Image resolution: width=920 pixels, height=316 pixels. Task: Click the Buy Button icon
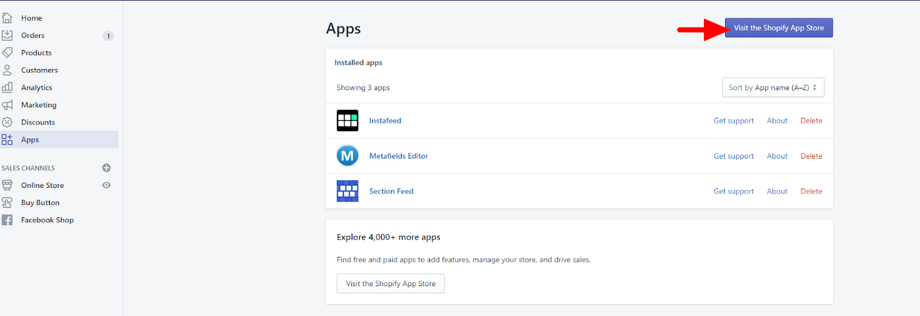[x=7, y=202]
